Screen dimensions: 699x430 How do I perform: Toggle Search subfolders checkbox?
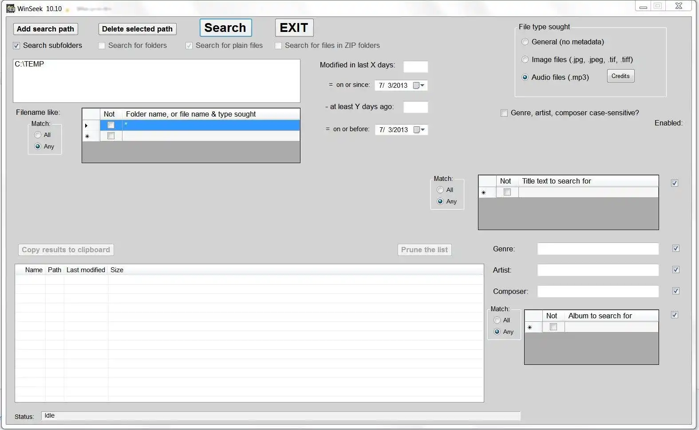[x=16, y=46]
